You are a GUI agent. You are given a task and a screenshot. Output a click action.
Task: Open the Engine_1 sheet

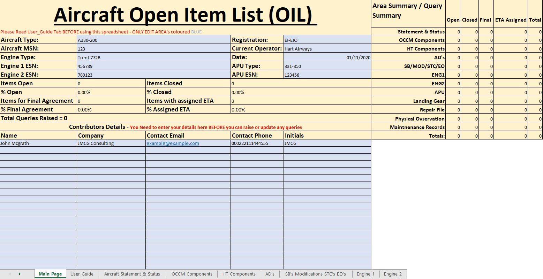pos(365,274)
